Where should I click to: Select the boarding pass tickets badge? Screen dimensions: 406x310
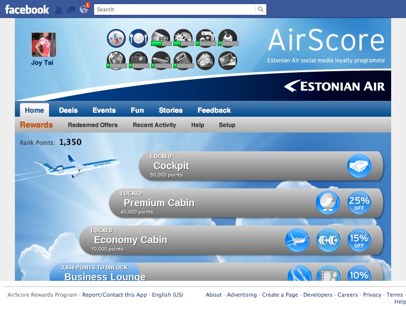(x=161, y=38)
